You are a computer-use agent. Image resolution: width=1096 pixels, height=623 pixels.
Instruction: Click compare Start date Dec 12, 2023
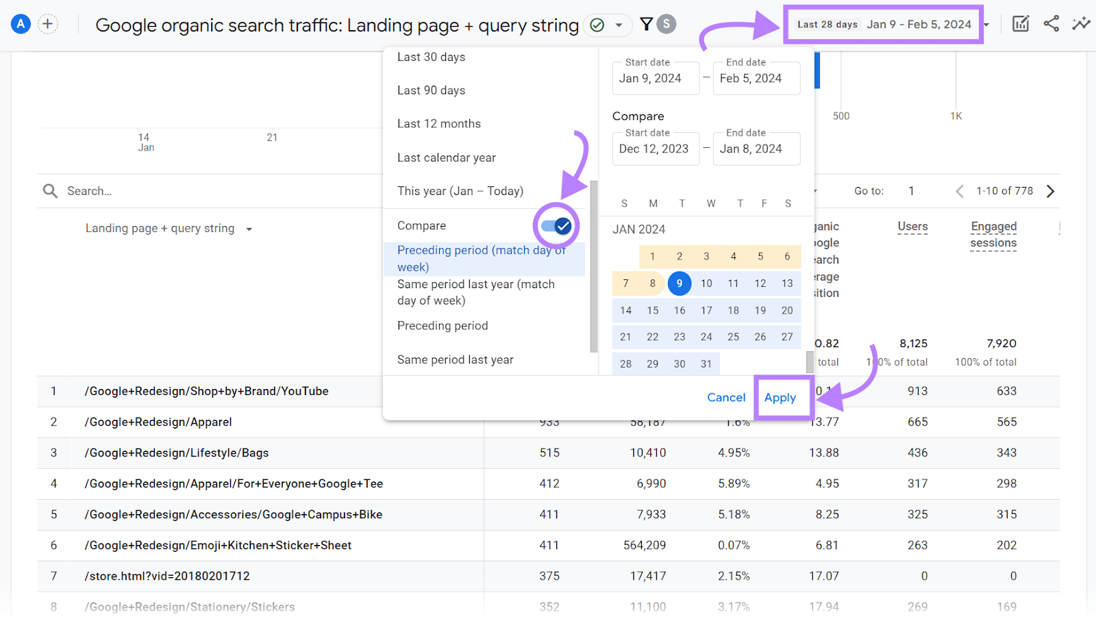click(656, 149)
